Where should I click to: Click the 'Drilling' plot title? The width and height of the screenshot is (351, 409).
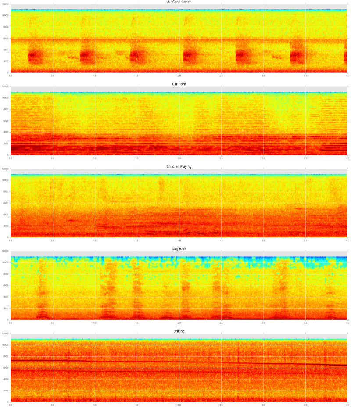point(179,331)
